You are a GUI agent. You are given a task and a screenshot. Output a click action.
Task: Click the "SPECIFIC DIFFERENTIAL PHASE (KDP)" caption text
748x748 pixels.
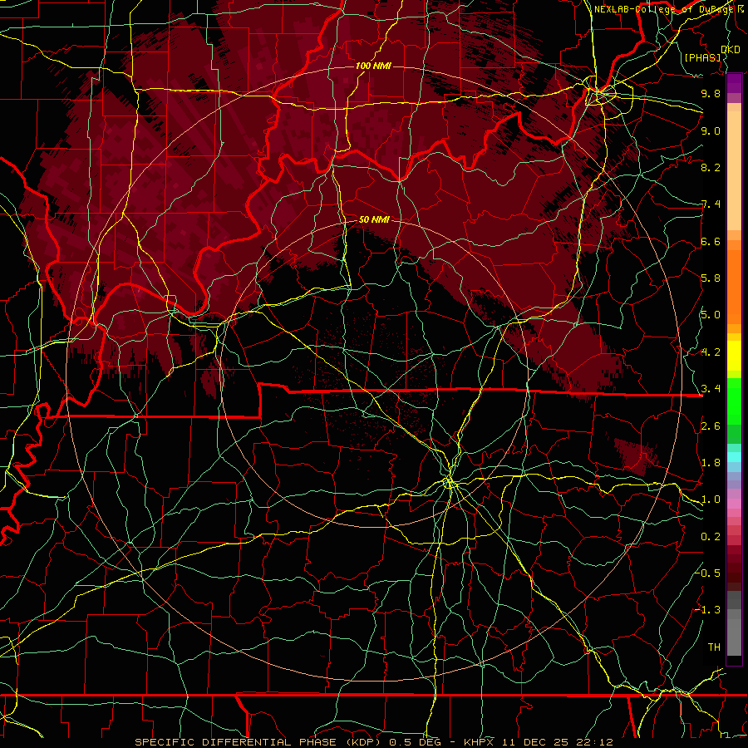click(258, 742)
